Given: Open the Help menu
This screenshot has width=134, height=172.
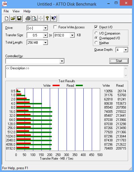Looking at the screenshot, I should [27, 11].
